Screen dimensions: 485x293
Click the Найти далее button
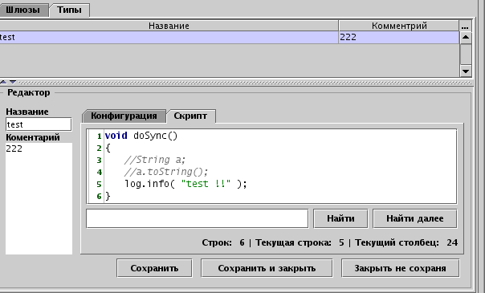(x=415, y=219)
